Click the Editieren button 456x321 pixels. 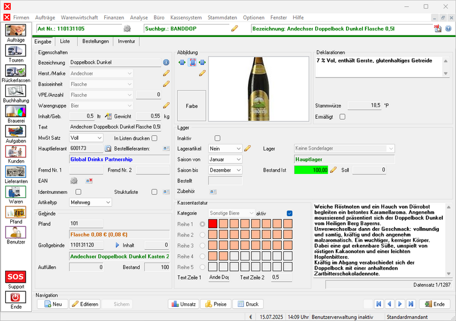coord(85,304)
